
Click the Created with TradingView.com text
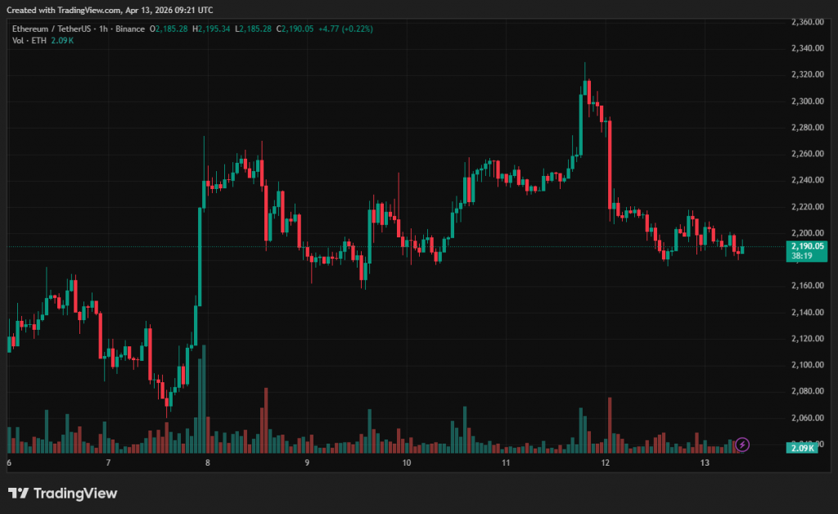(109, 10)
